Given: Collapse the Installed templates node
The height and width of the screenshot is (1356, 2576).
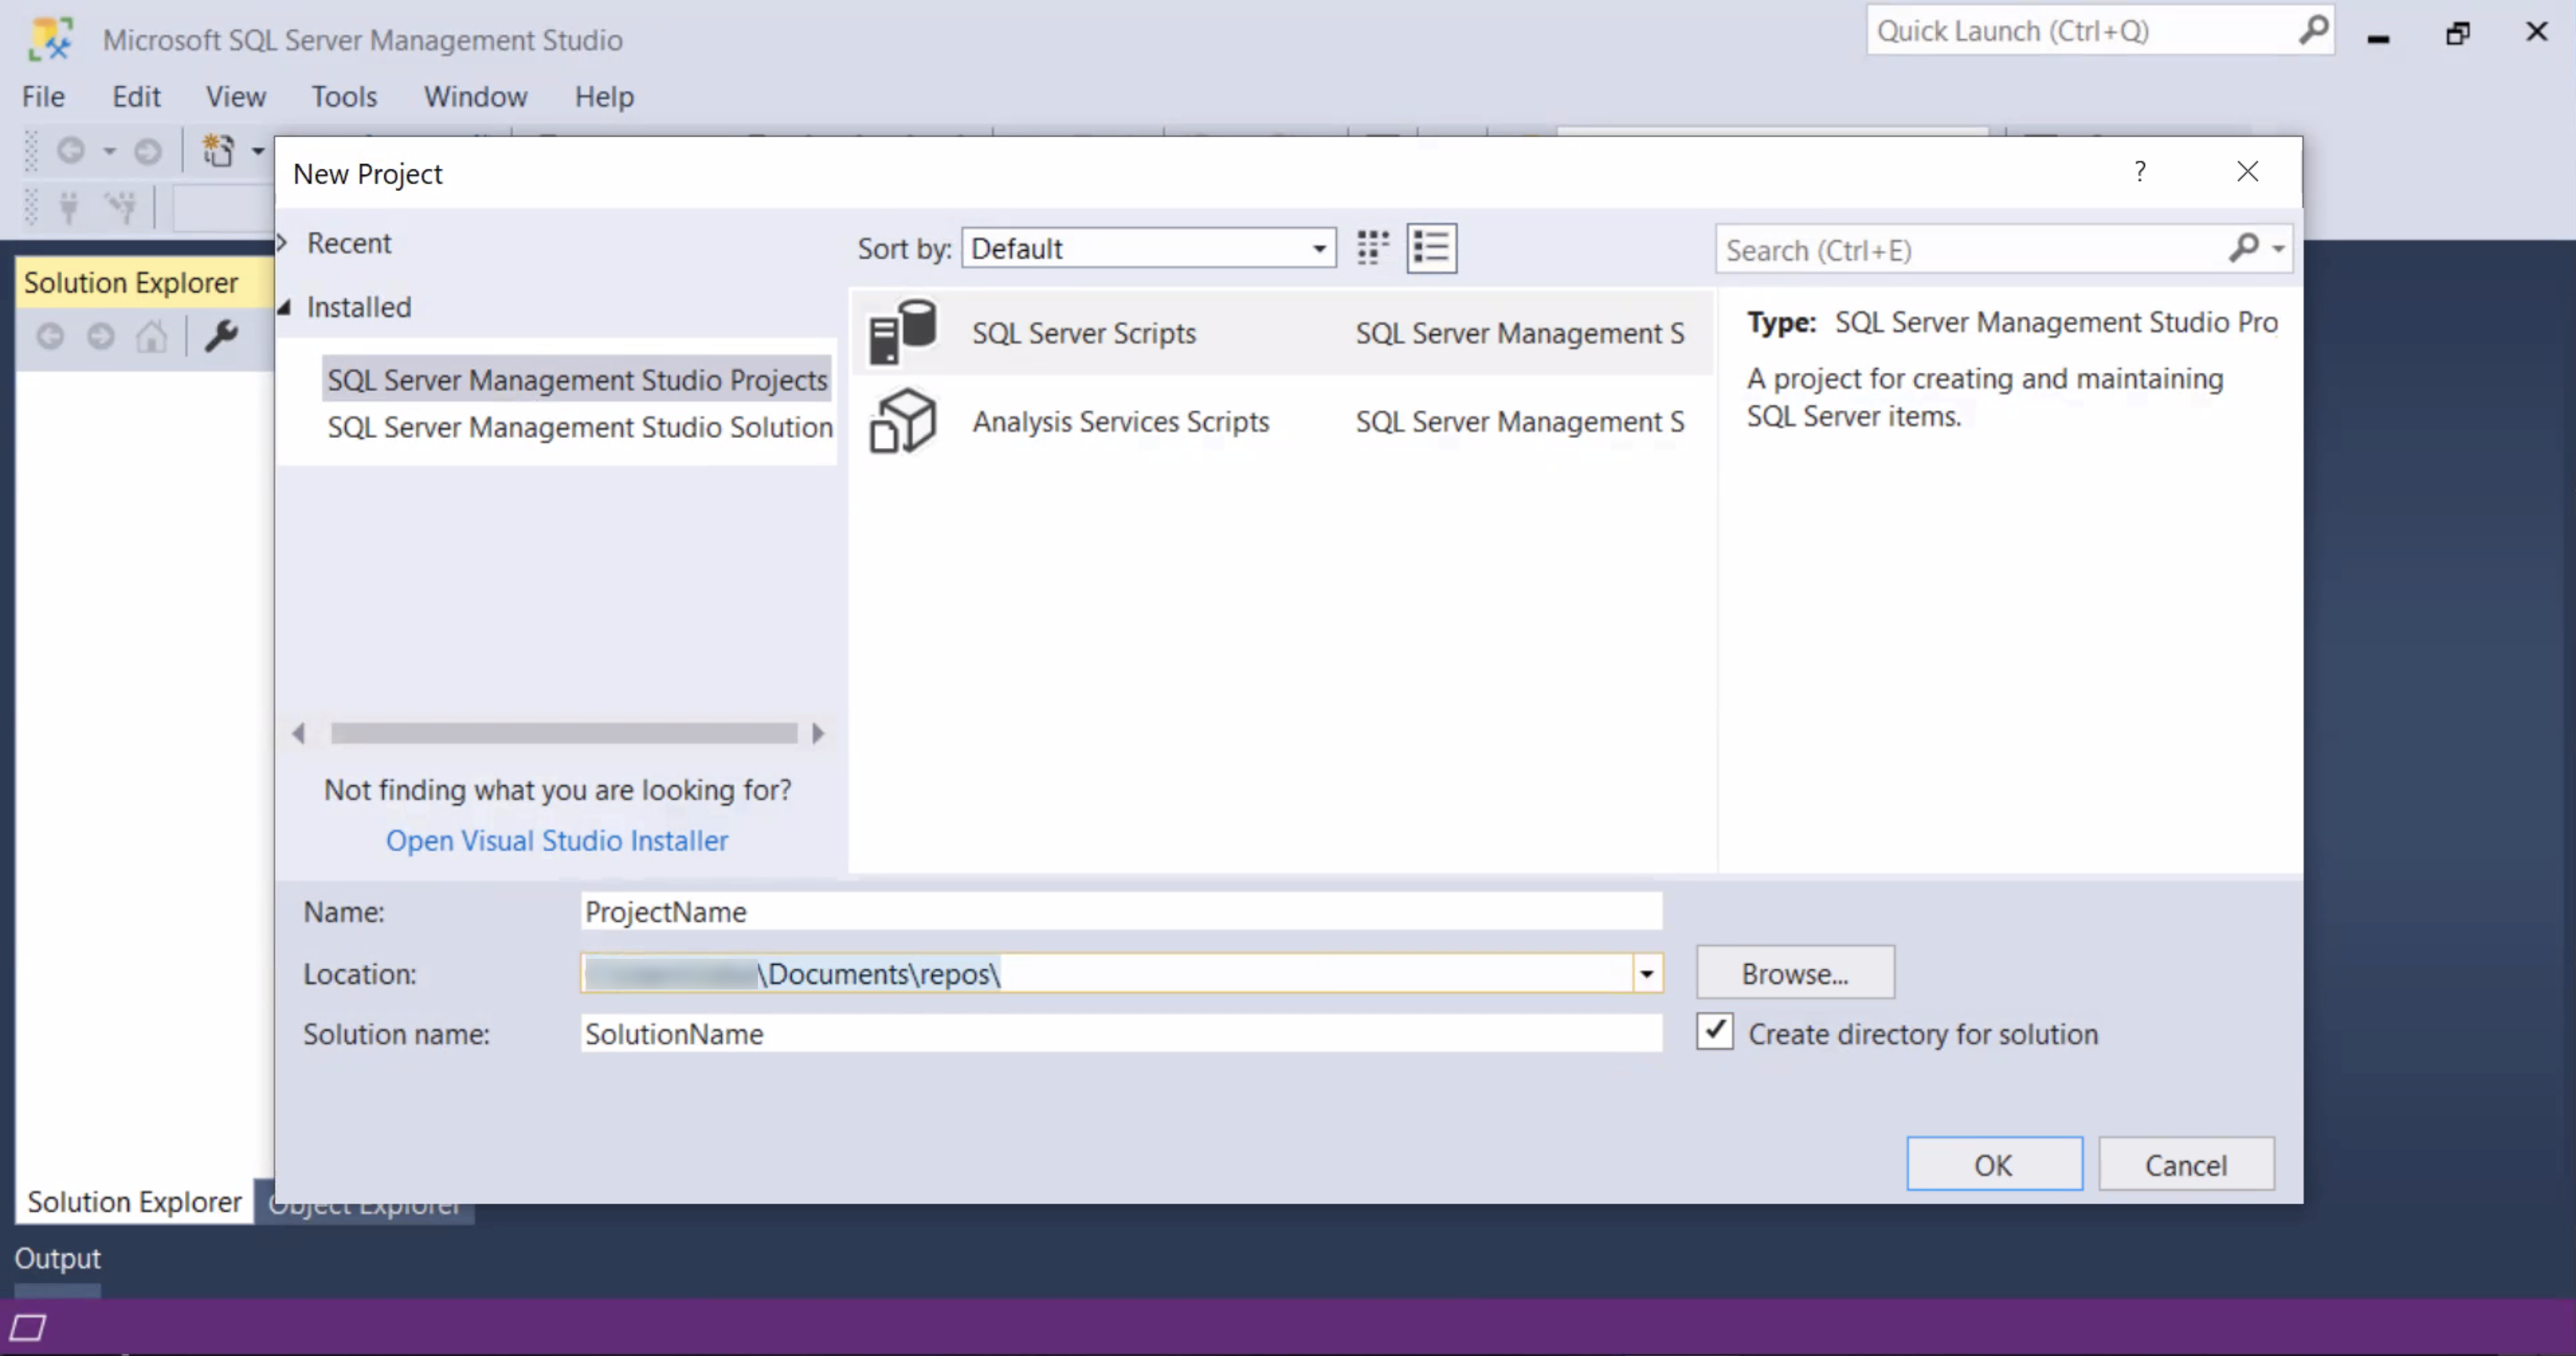Looking at the screenshot, I should click(285, 307).
